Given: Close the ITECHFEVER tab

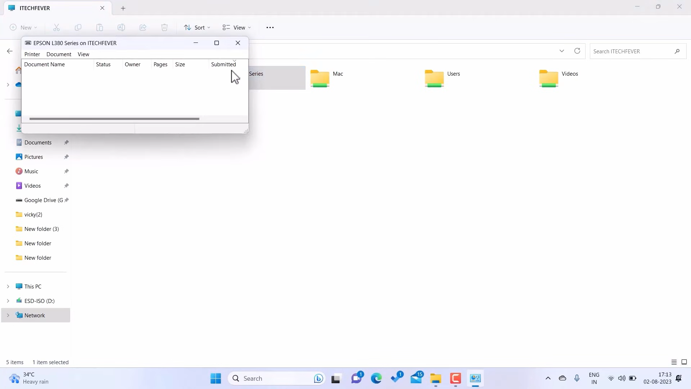Looking at the screenshot, I should coord(102,8).
